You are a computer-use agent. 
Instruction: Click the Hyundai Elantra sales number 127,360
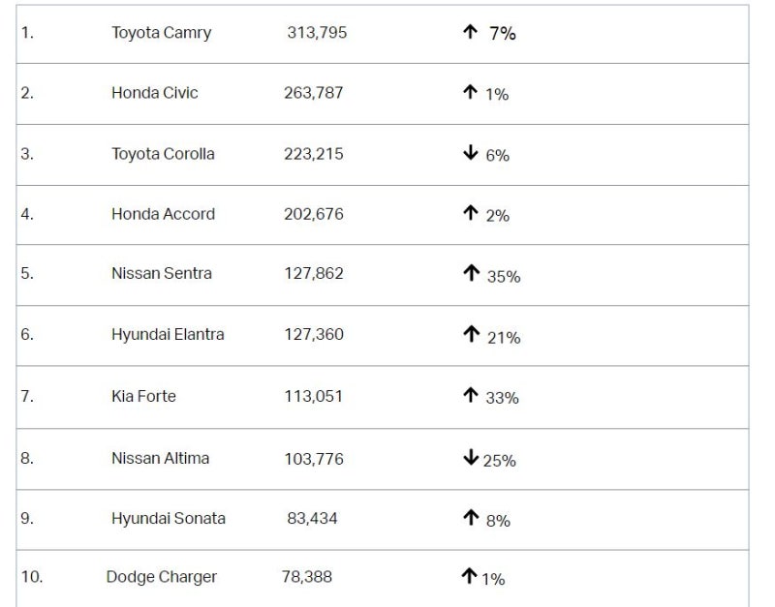(x=314, y=335)
